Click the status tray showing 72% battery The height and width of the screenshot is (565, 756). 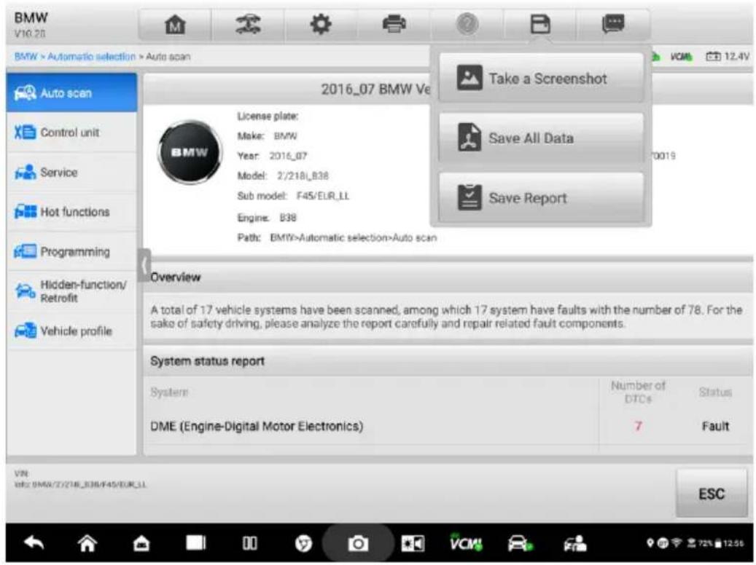[x=695, y=543]
